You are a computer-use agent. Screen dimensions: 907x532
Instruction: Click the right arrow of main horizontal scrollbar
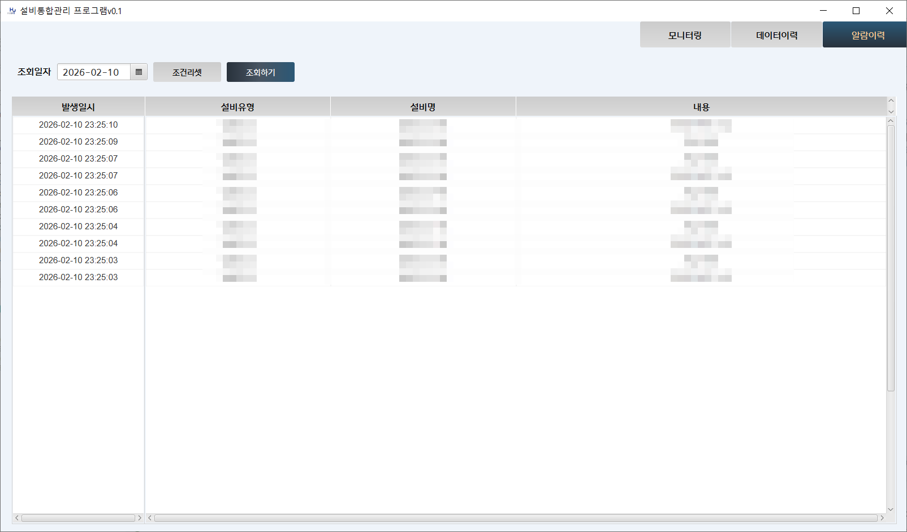coord(882,518)
